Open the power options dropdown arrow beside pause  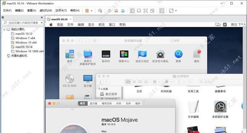[91, 11]
